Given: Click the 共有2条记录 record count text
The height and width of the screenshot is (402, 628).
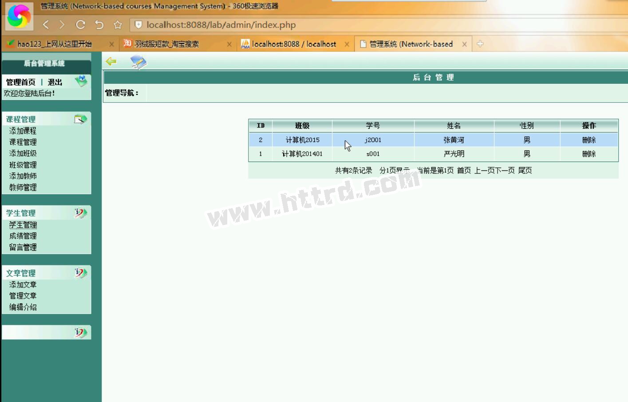Looking at the screenshot, I should click(x=353, y=170).
